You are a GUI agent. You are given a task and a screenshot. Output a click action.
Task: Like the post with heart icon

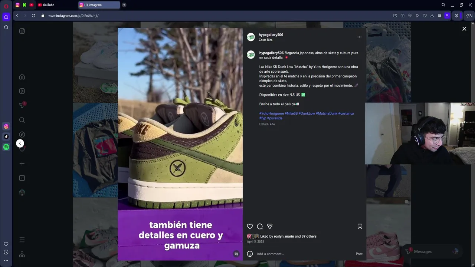click(x=250, y=227)
